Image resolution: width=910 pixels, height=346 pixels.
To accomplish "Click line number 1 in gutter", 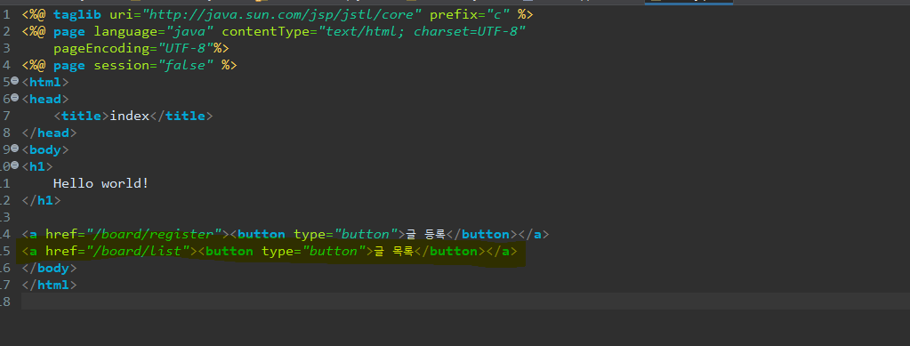I will point(6,14).
